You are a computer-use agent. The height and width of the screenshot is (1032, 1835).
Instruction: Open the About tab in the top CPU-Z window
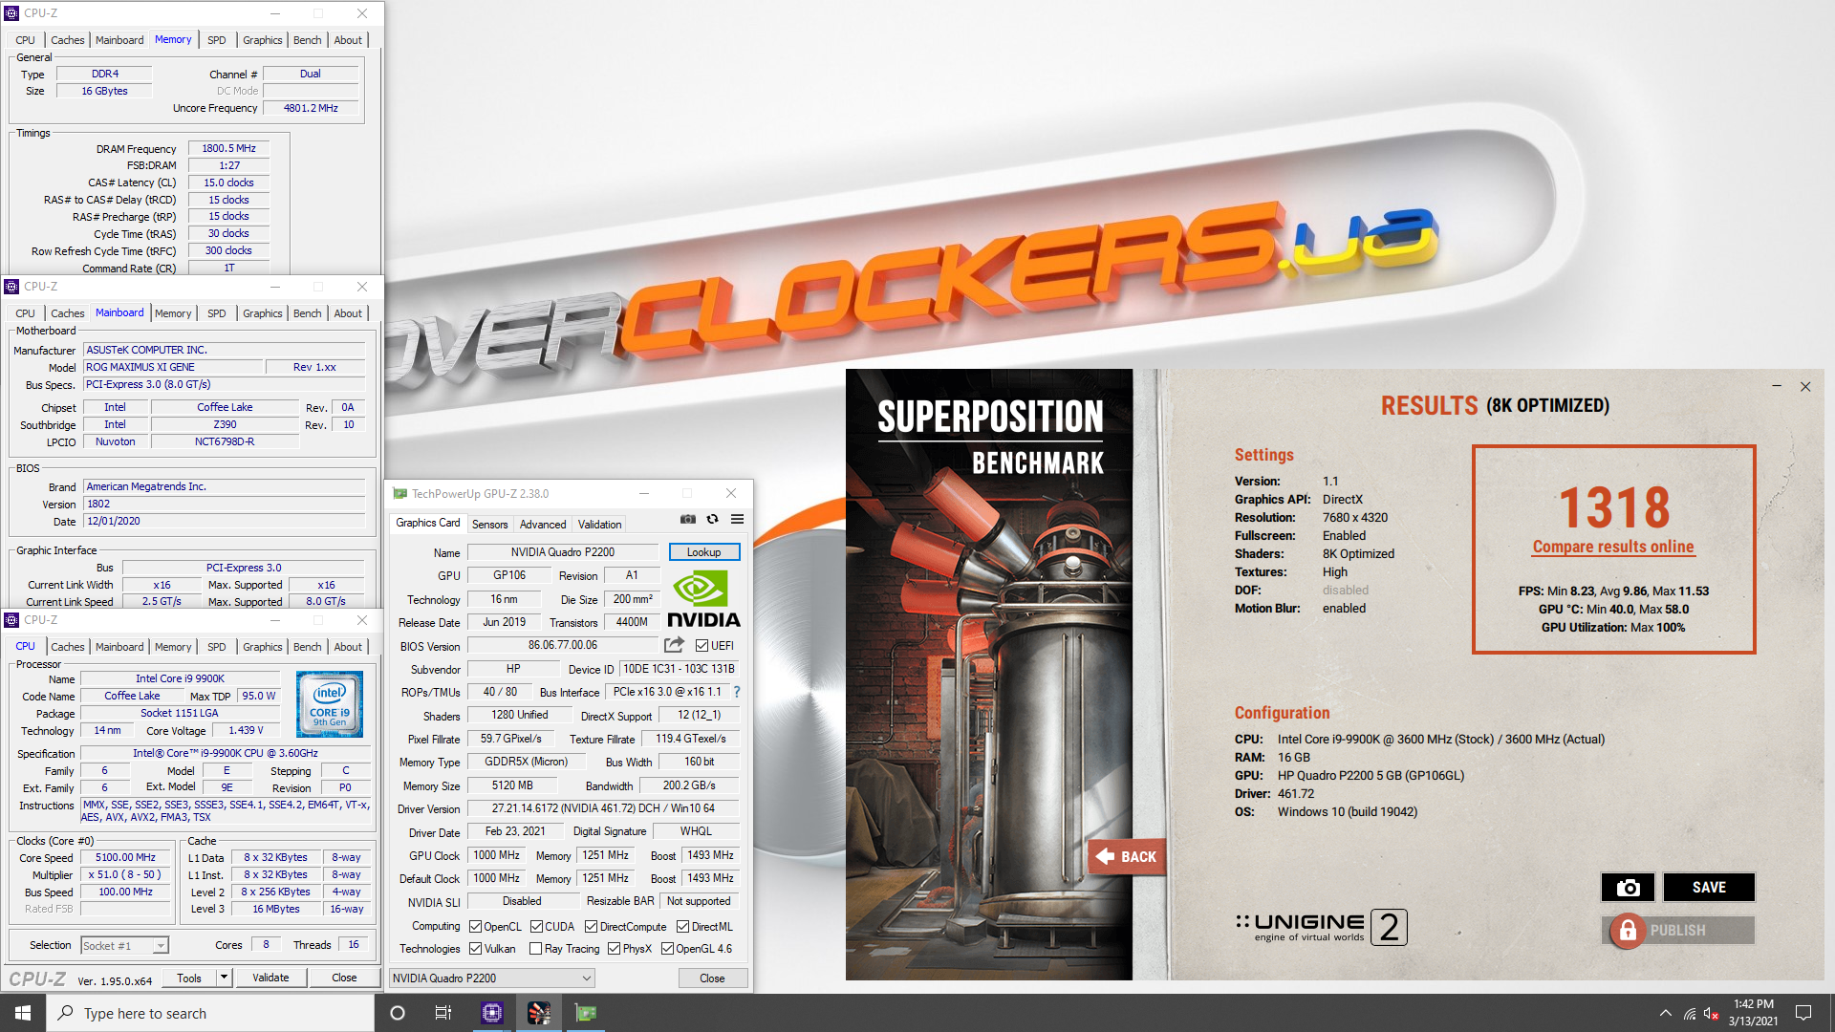click(348, 39)
